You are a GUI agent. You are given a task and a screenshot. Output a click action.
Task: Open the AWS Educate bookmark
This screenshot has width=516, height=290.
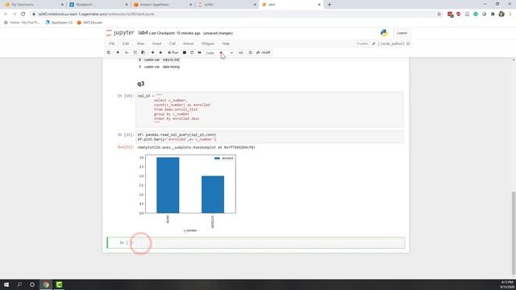click(x=89, y=23)
